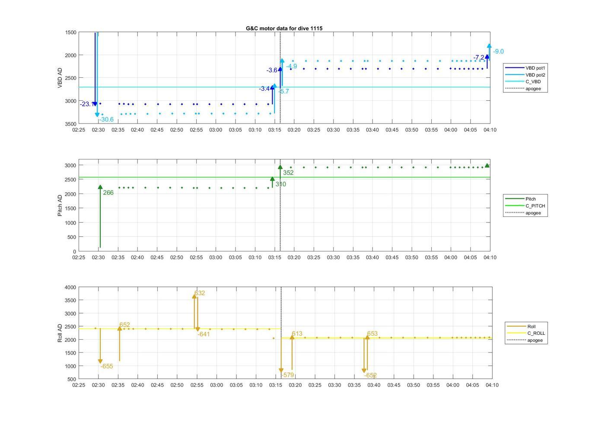The height and width of the screenshot is (426, 605).
Task: Click the -579 roll annotation
Action: [288, 375]
